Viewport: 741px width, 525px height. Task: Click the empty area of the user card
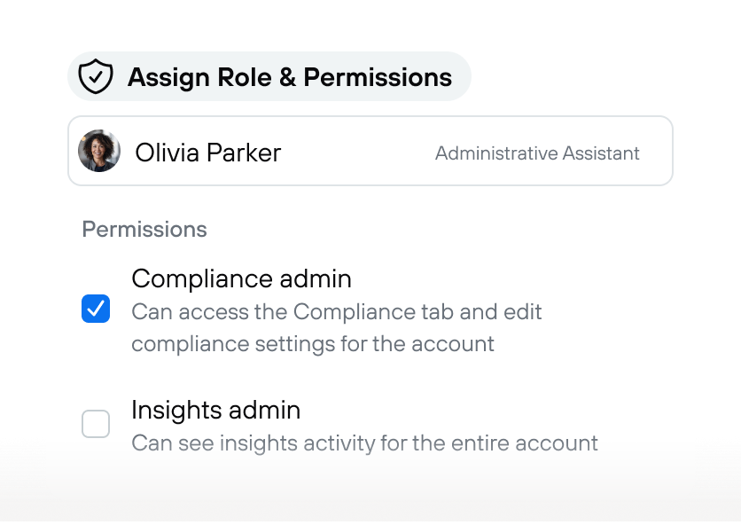click(x=358, y=151)
